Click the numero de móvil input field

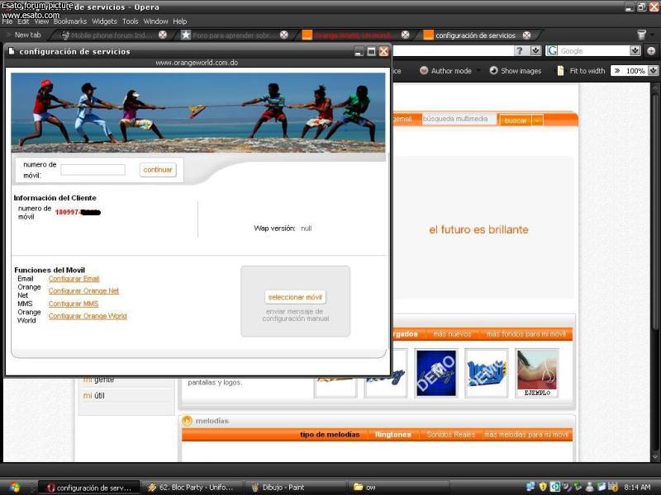pos(93,170)
